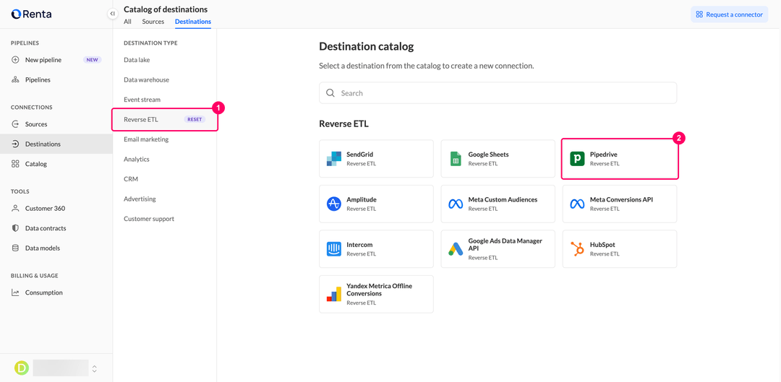Focus the destination Search field
Screen dimensions: 781x382
(498, 93)
